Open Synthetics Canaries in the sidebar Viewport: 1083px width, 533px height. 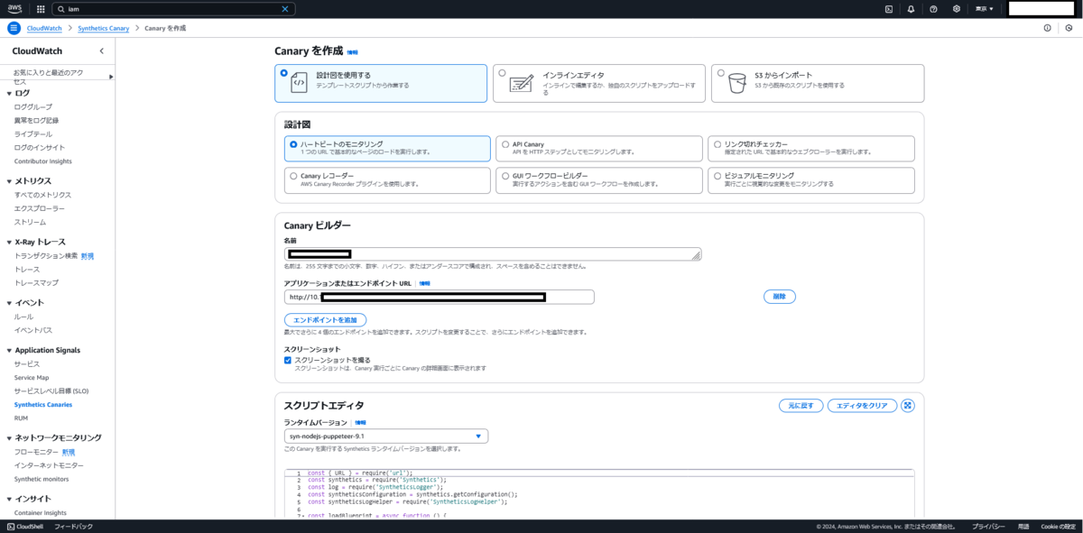click(x=43, y=405)
